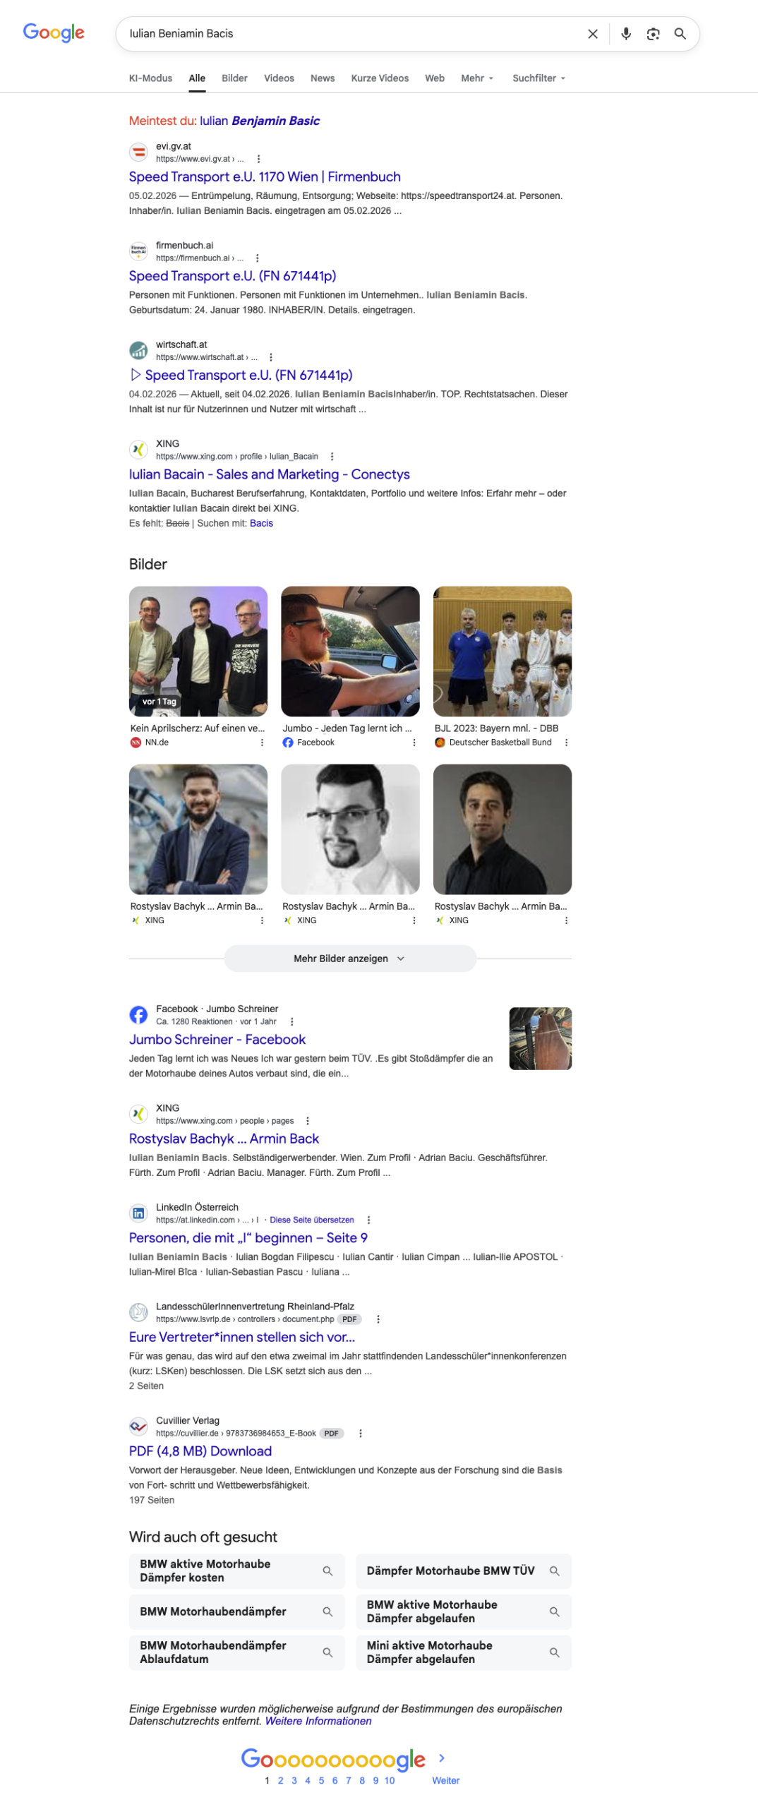Start voice search with the microphone icon
758x1807 pixels.
[x=625, y=34]
